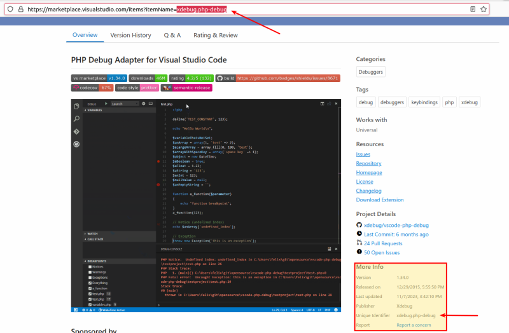Select the debuggers tag
This screenshot has height=333, width=509.
click(392, 102)
